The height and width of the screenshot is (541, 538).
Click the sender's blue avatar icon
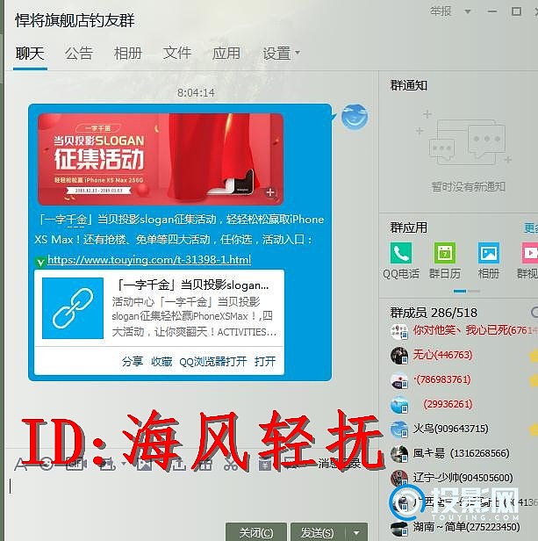[x=354, y=116]
